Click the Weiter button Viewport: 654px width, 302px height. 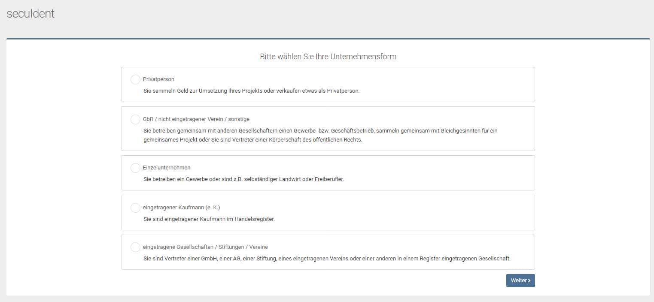[520, 281]
